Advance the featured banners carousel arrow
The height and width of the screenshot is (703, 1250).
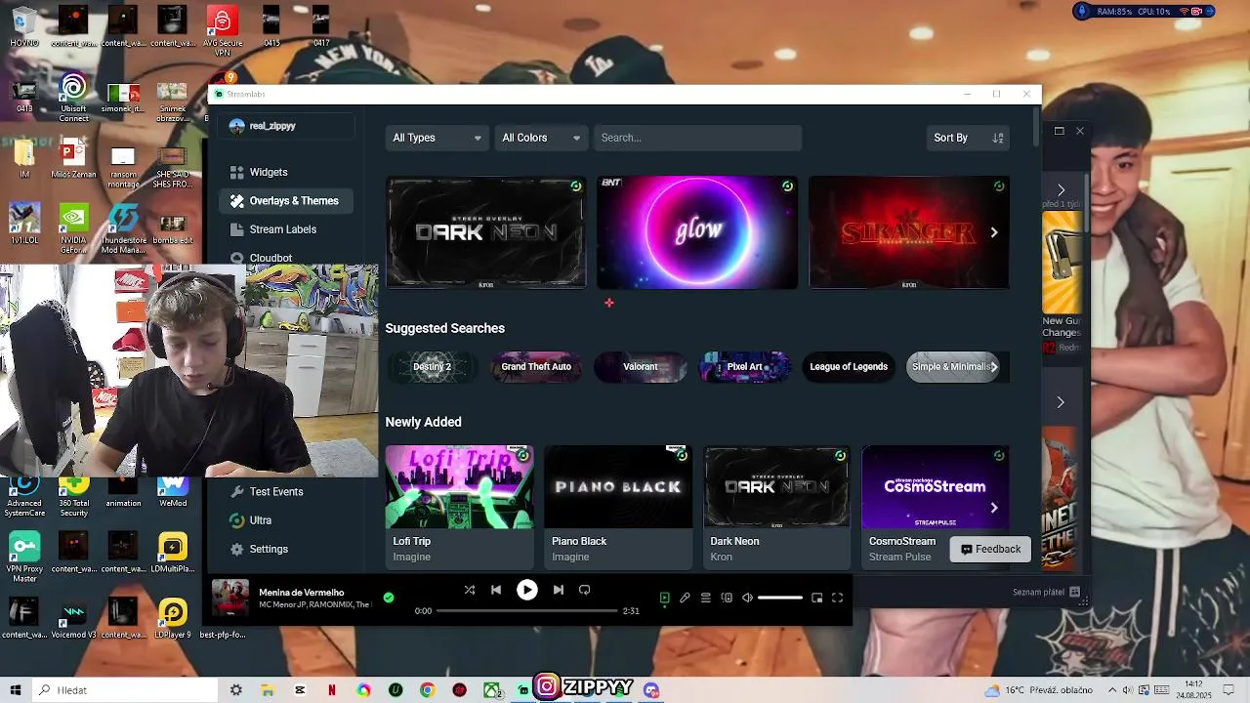point(994,232)
